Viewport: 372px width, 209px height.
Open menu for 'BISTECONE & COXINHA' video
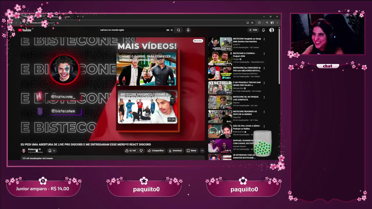coord(264,53)
